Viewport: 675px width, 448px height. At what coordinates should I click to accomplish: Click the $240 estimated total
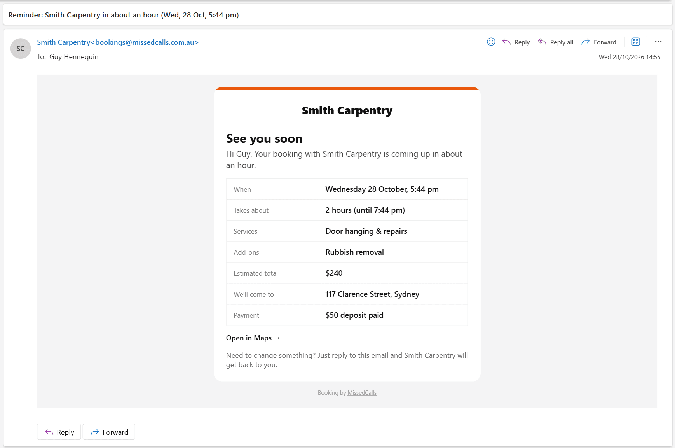point(334,273)
